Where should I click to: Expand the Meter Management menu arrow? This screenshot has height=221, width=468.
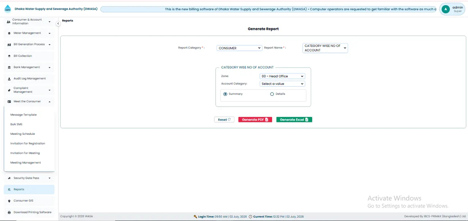50,33
